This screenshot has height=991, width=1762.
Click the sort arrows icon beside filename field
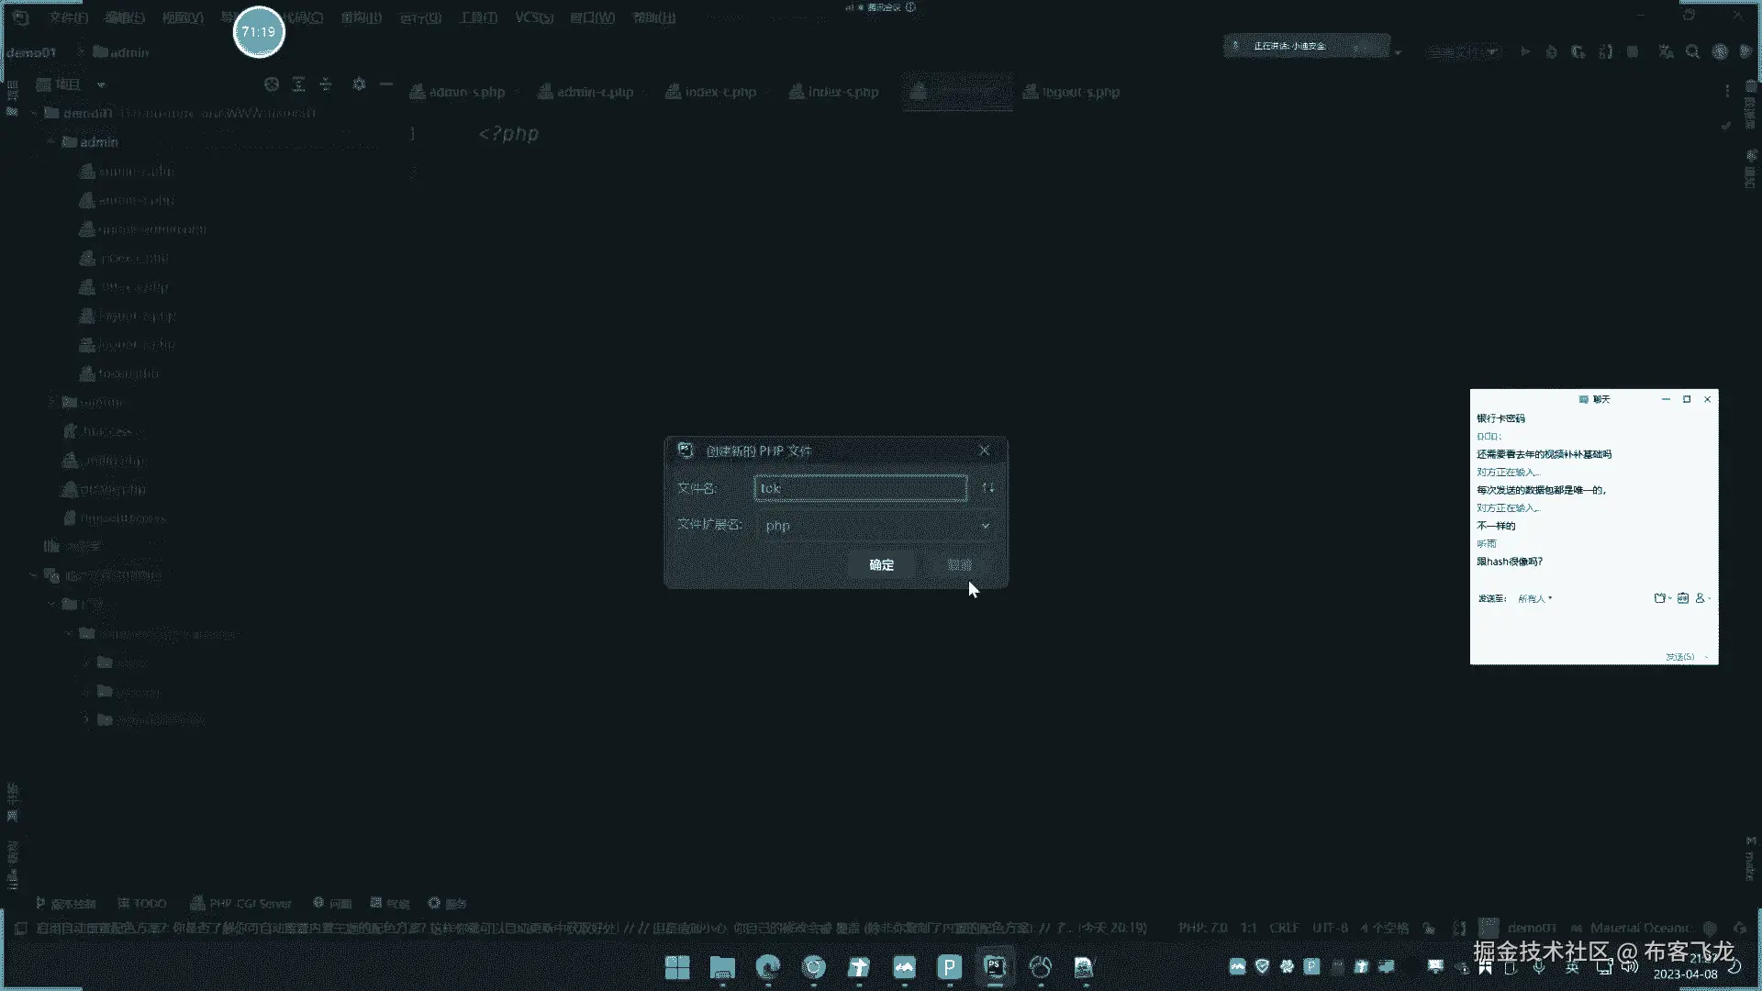(987, 488)
